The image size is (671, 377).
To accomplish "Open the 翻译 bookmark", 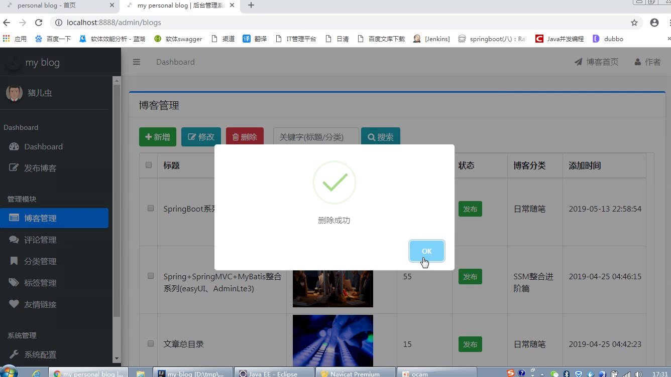I will 255,39.
